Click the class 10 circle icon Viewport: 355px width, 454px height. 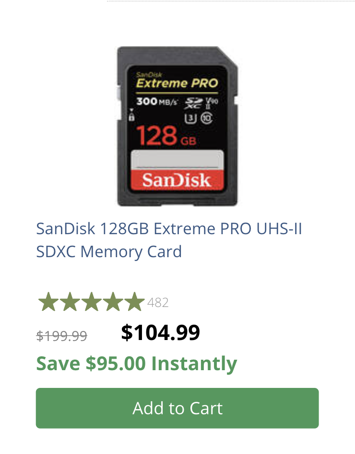tap(207, 117)
